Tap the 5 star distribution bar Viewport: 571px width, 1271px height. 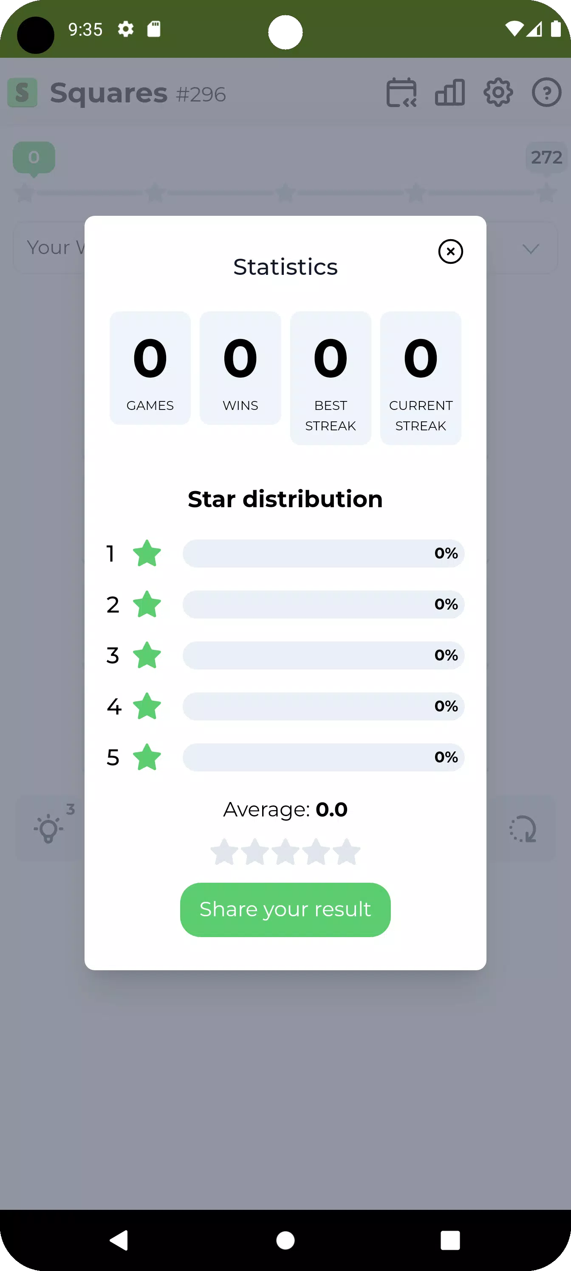pyautogui.click(x=323, y=757)
